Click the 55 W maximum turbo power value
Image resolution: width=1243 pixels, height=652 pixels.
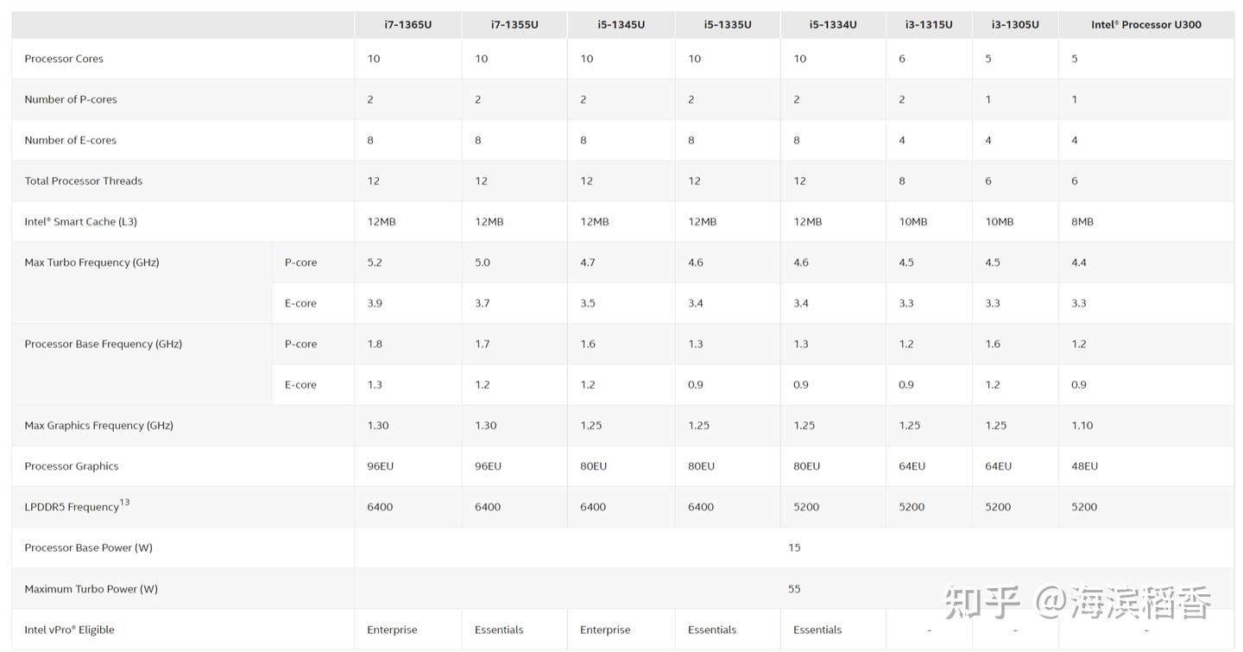coord(794,589)
